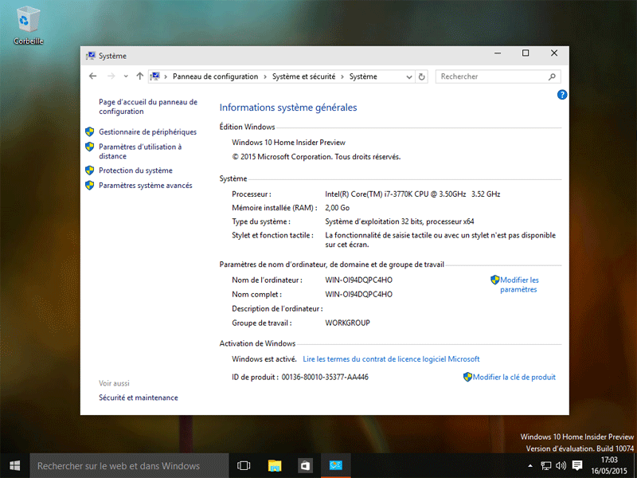The width and height of the screenshot is (637, 478).
Task: Expand recent locations dropdown arrow
Action: tap(126, 76)
